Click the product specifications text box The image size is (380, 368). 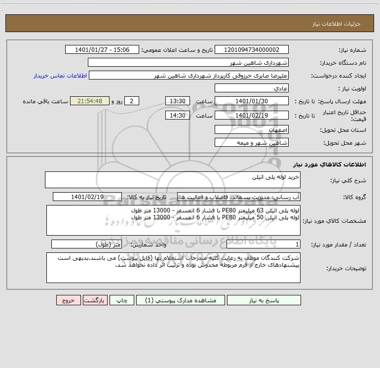click(173, 220)
